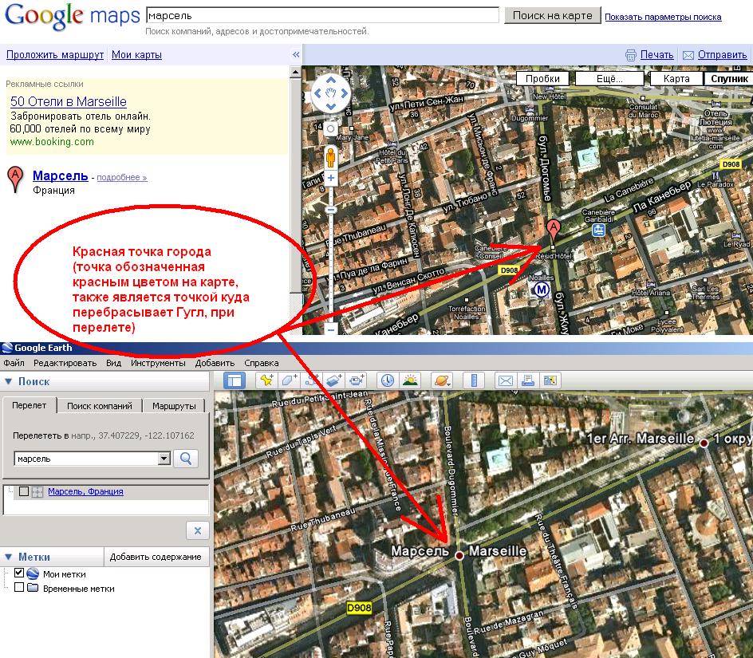Switch to the Маршруты tab
Viewport: 753px width, 658px height.
click(174, 406)
